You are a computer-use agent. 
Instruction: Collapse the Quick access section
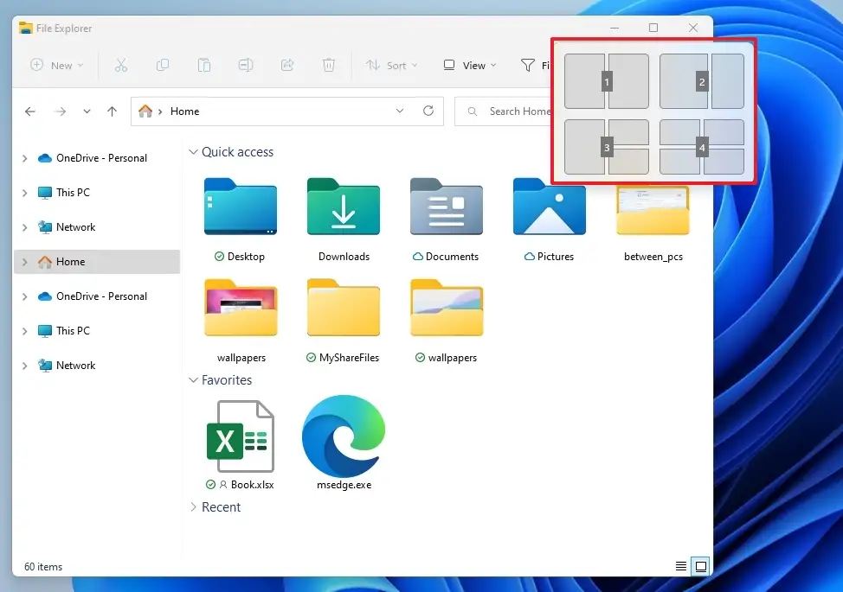pyautogui.click(x=193, y=152)
